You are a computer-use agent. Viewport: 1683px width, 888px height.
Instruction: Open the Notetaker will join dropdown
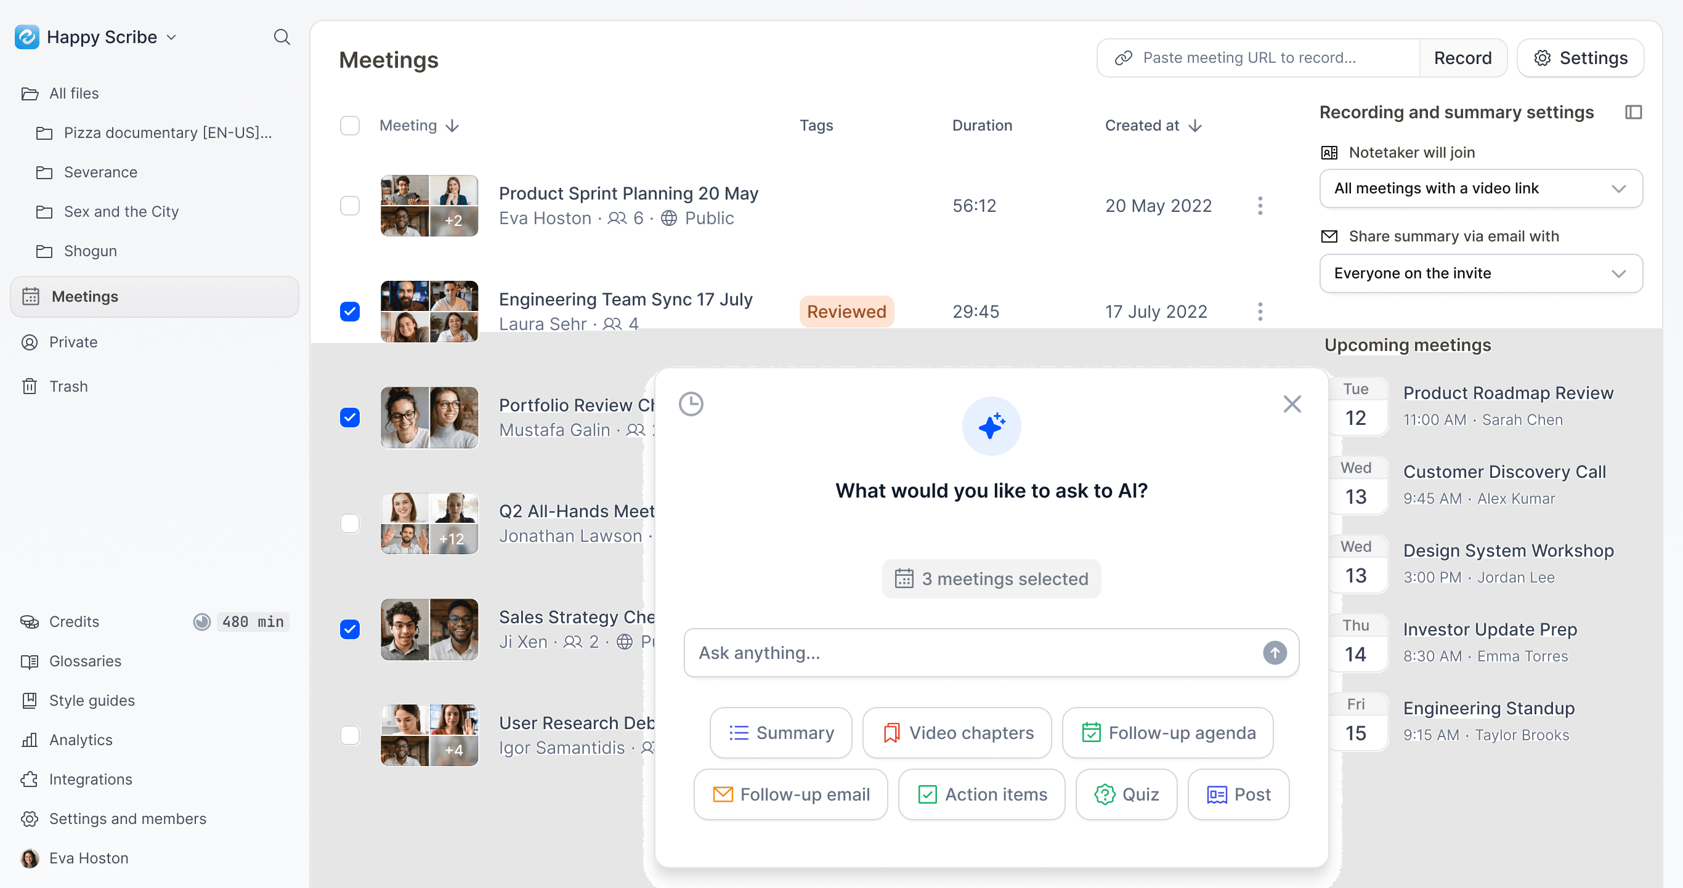pos(1480,188)
